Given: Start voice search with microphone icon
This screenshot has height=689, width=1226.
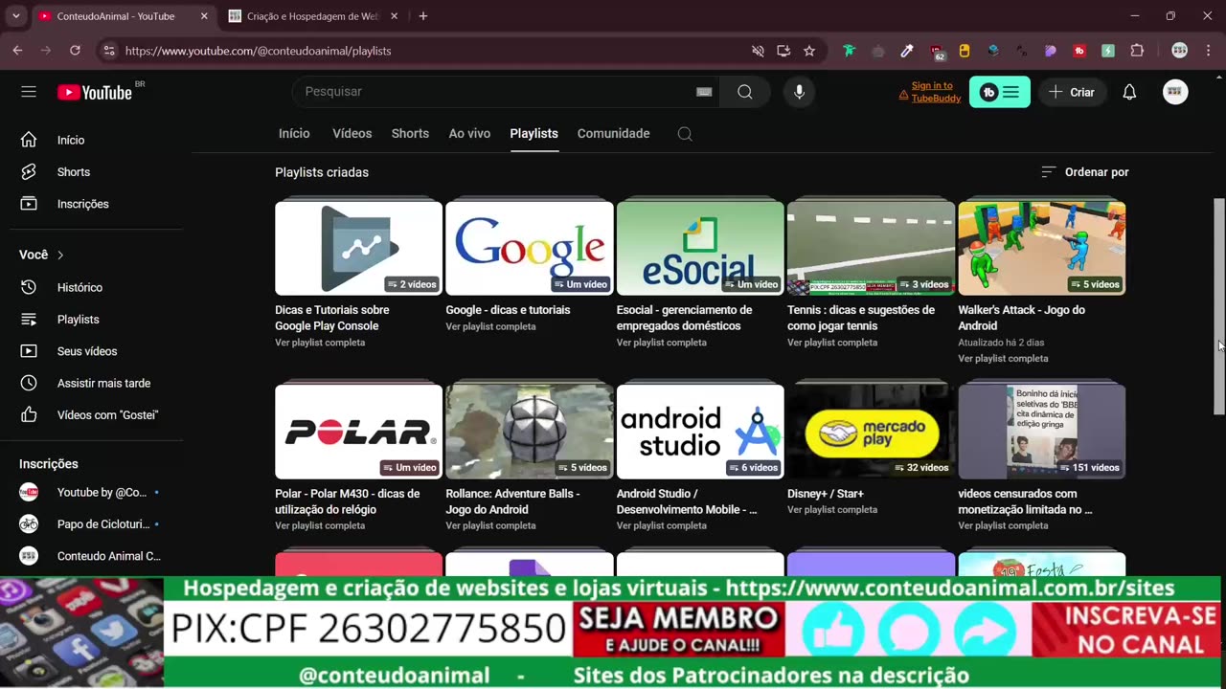Looking at the screenshot, I should 799,92.
